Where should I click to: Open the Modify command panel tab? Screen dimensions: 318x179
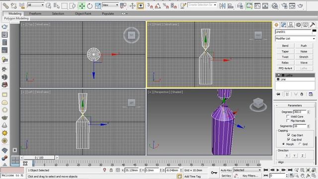point(284,25)
